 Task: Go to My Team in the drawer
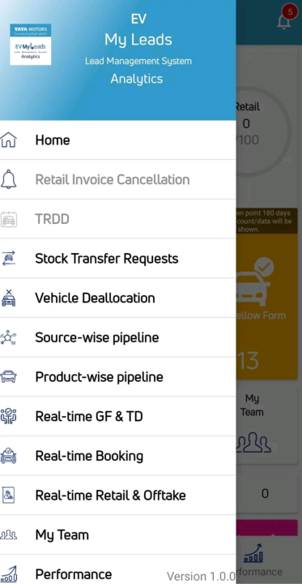click(x=118, y=535)
